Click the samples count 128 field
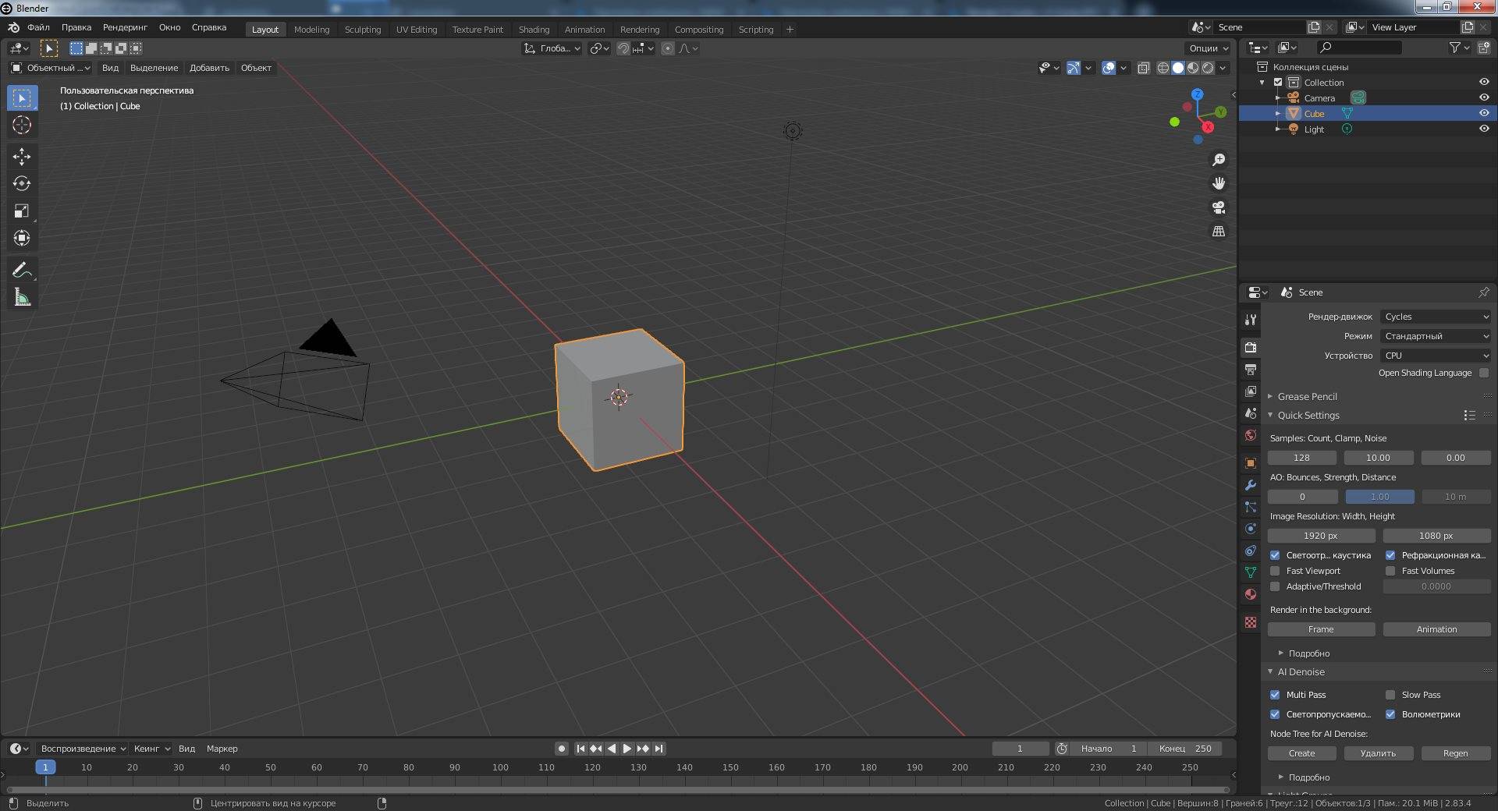Image resolution: width=1498 pixels, height=811 pixels. [1301, 458]
